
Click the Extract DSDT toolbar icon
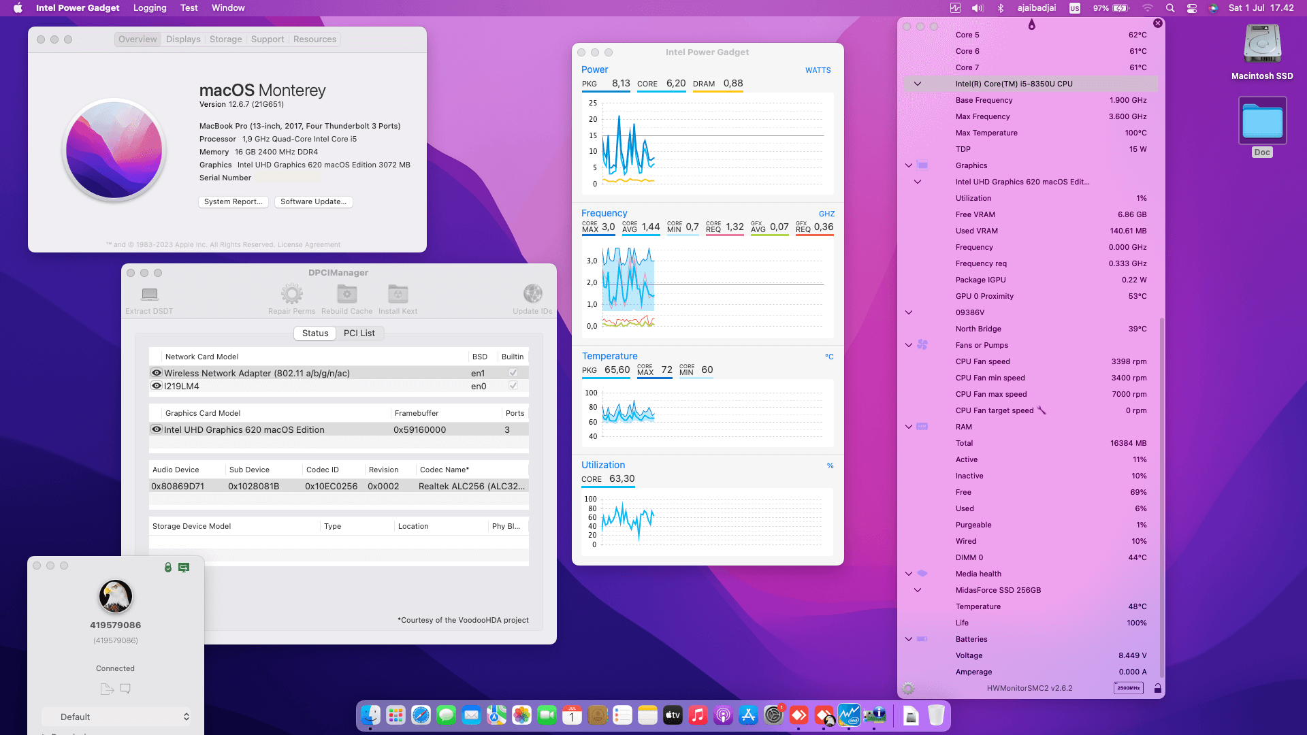(x=150, y=294)
